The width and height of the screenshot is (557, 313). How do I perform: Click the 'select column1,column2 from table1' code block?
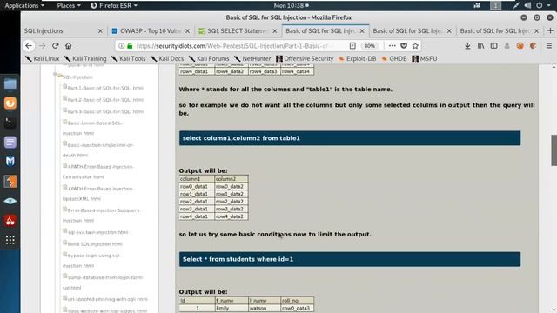tap(350, 138)
